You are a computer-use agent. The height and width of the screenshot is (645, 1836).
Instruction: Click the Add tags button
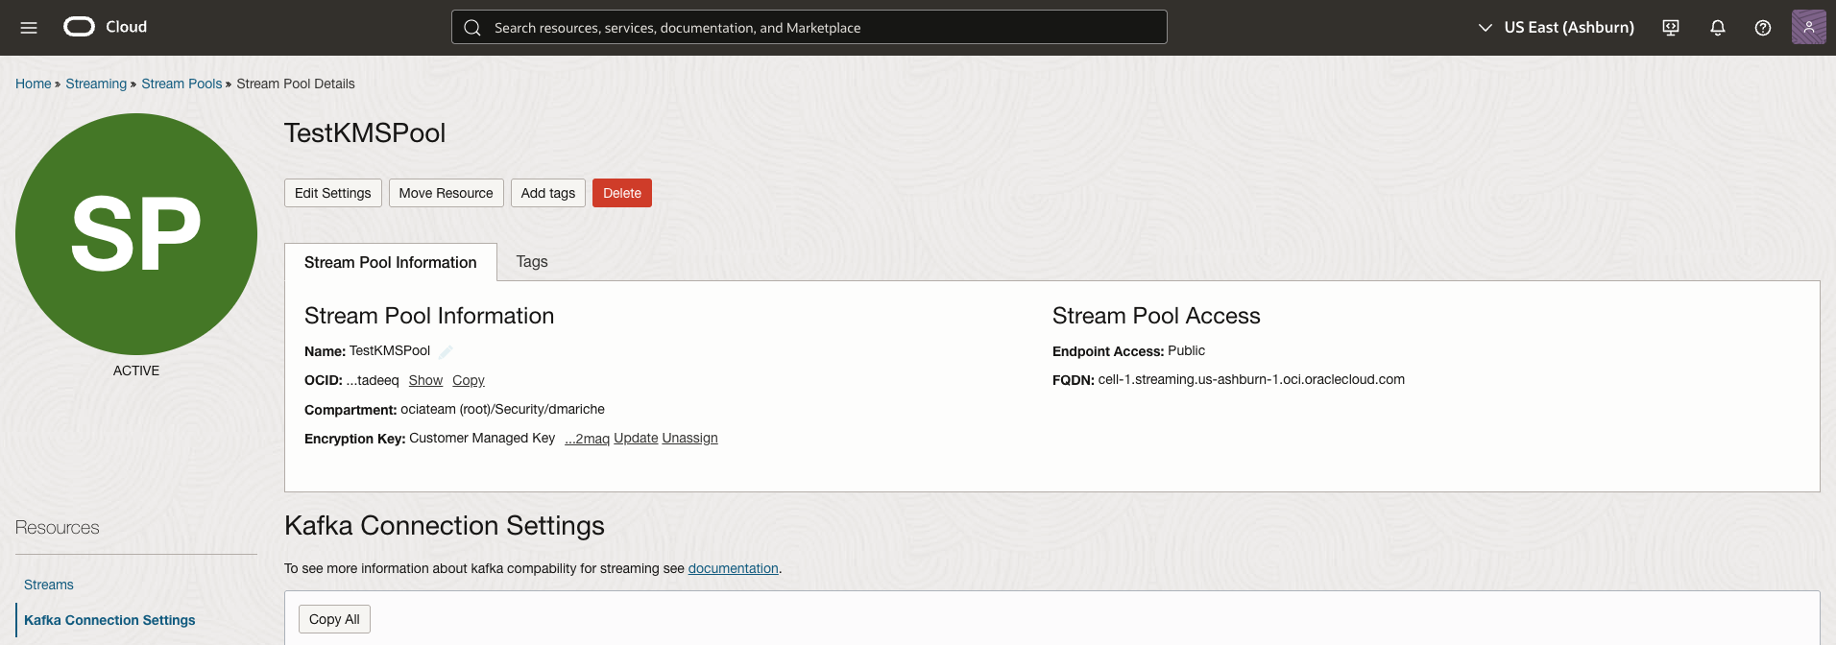click(x=548, y=193)
